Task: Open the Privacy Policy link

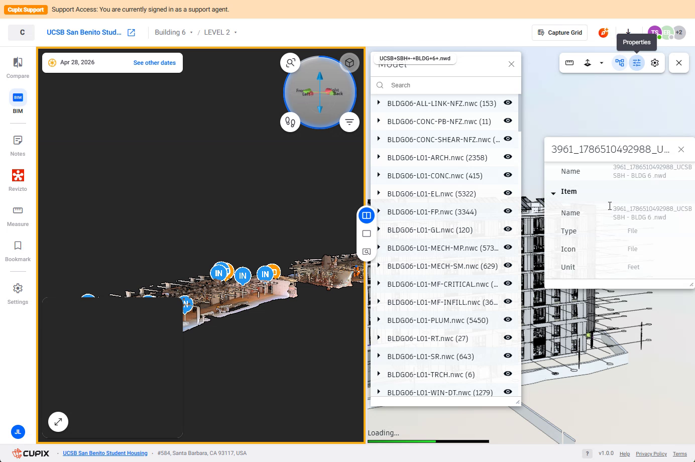Action: 651,453
